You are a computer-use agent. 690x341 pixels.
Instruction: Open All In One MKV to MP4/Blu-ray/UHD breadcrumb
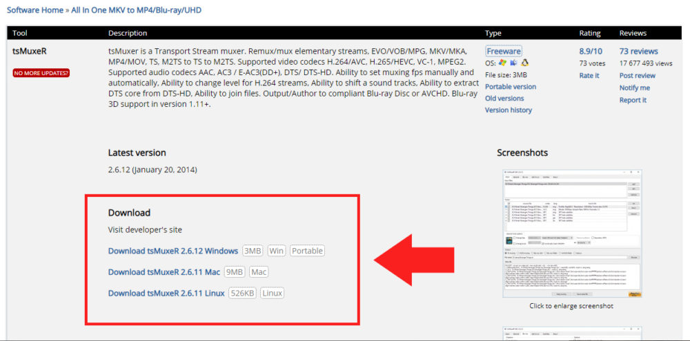[137, 10]
